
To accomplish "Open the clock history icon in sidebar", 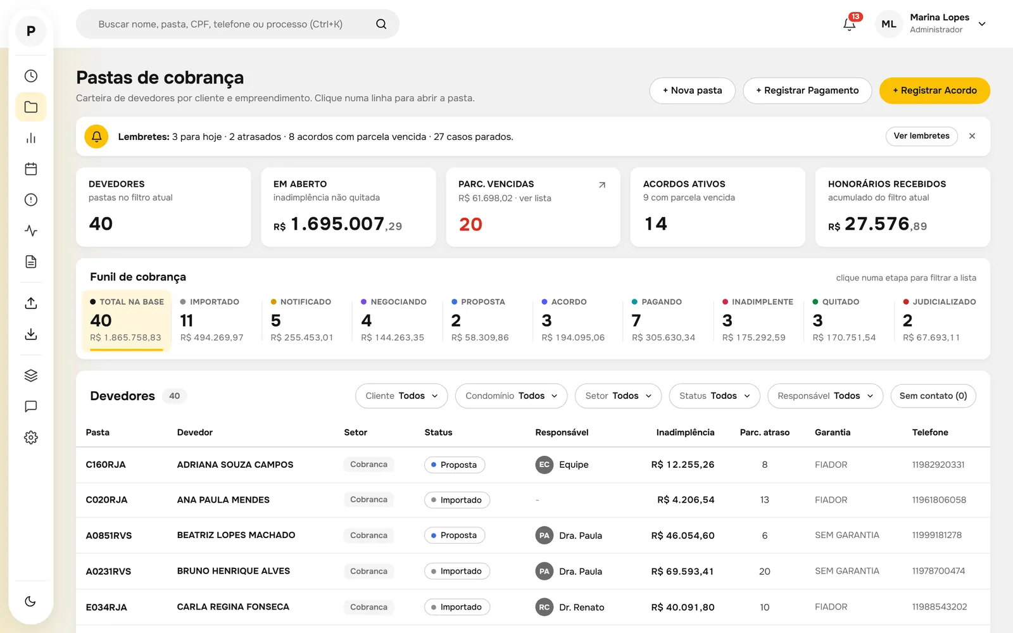I will click(x=30, y=76).
